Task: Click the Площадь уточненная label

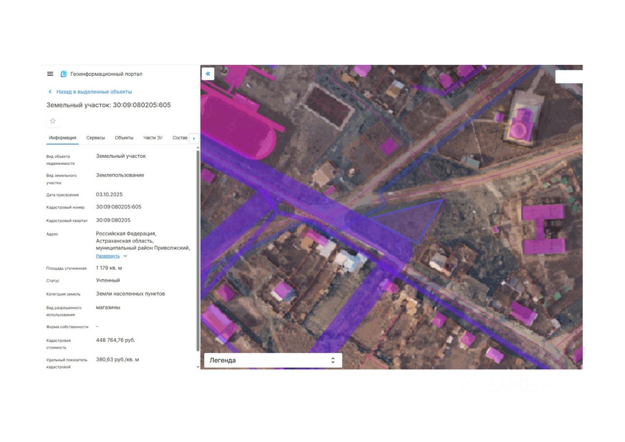Action: [x=66, y=268]
